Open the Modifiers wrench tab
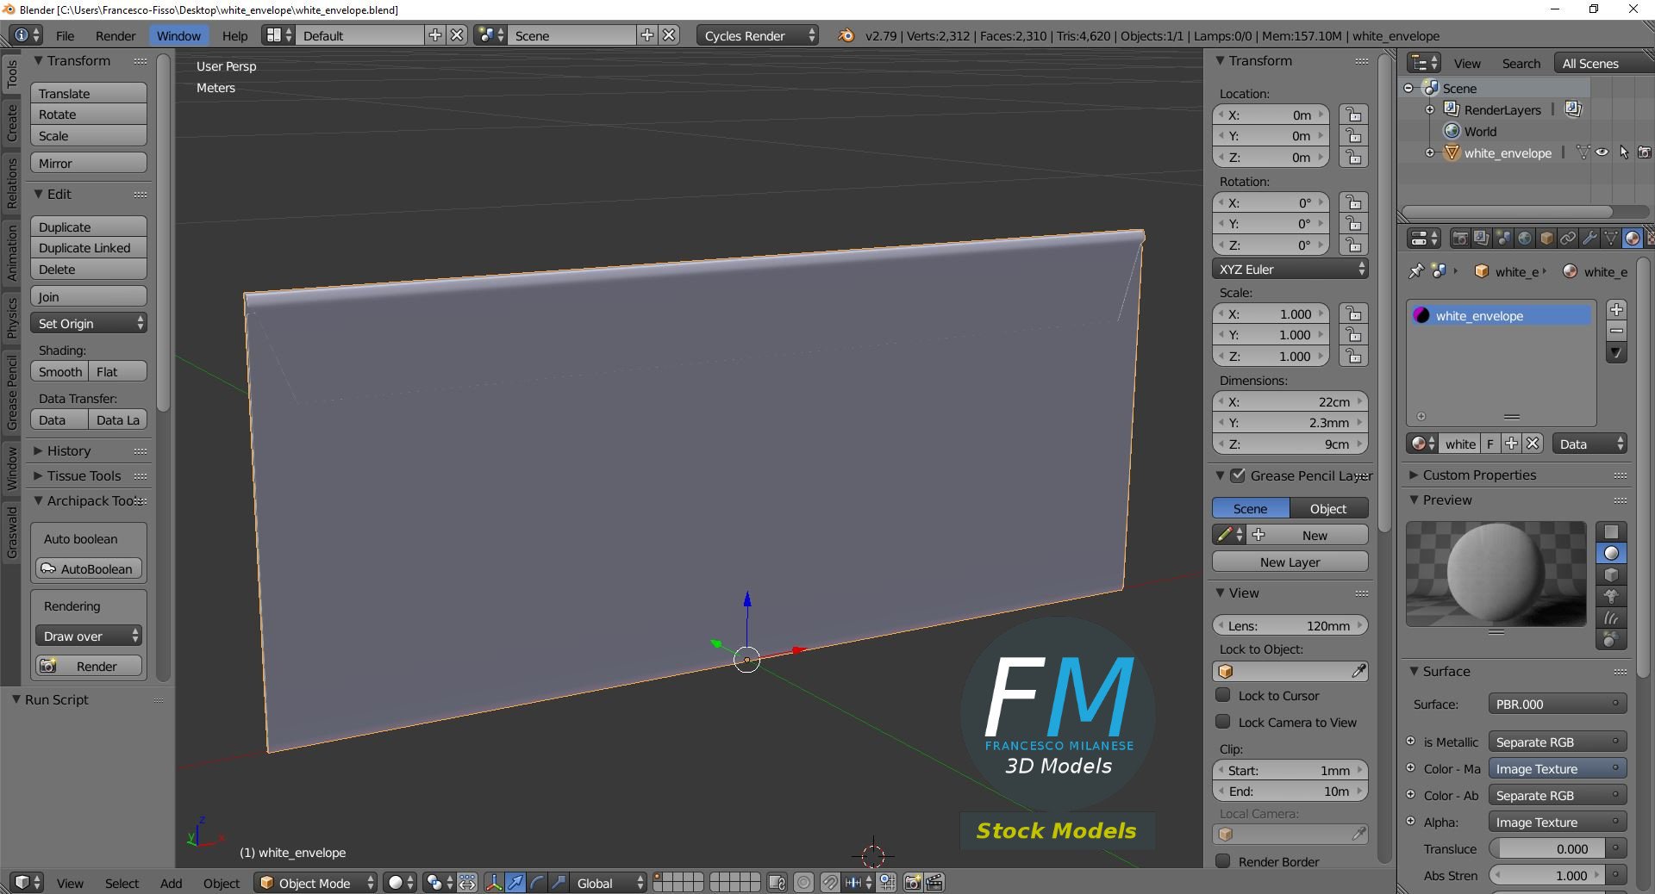1655x894 pixels. click(x=1589, y=239)
